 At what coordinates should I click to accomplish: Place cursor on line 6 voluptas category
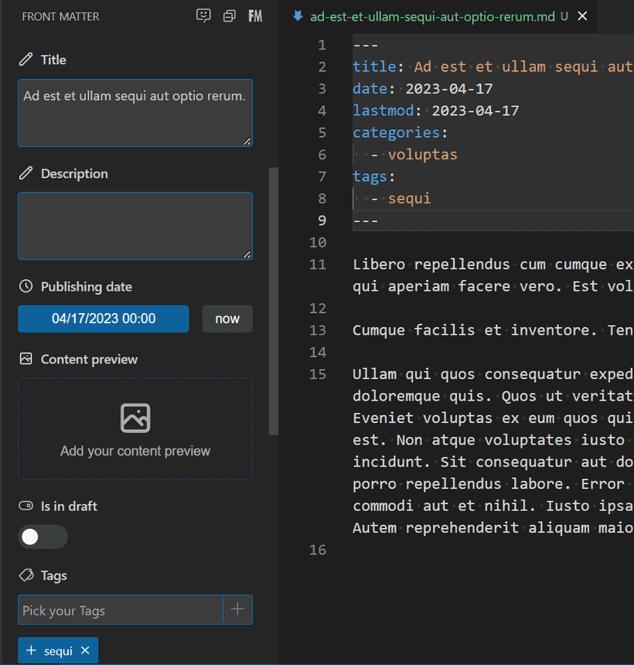[x=422, y=155]
